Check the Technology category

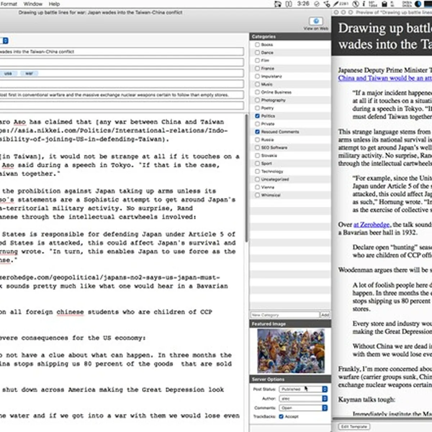(x=257, y=171)
